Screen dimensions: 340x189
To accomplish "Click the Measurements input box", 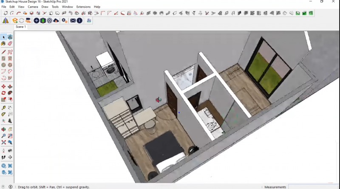I will [x=313, y=187].
